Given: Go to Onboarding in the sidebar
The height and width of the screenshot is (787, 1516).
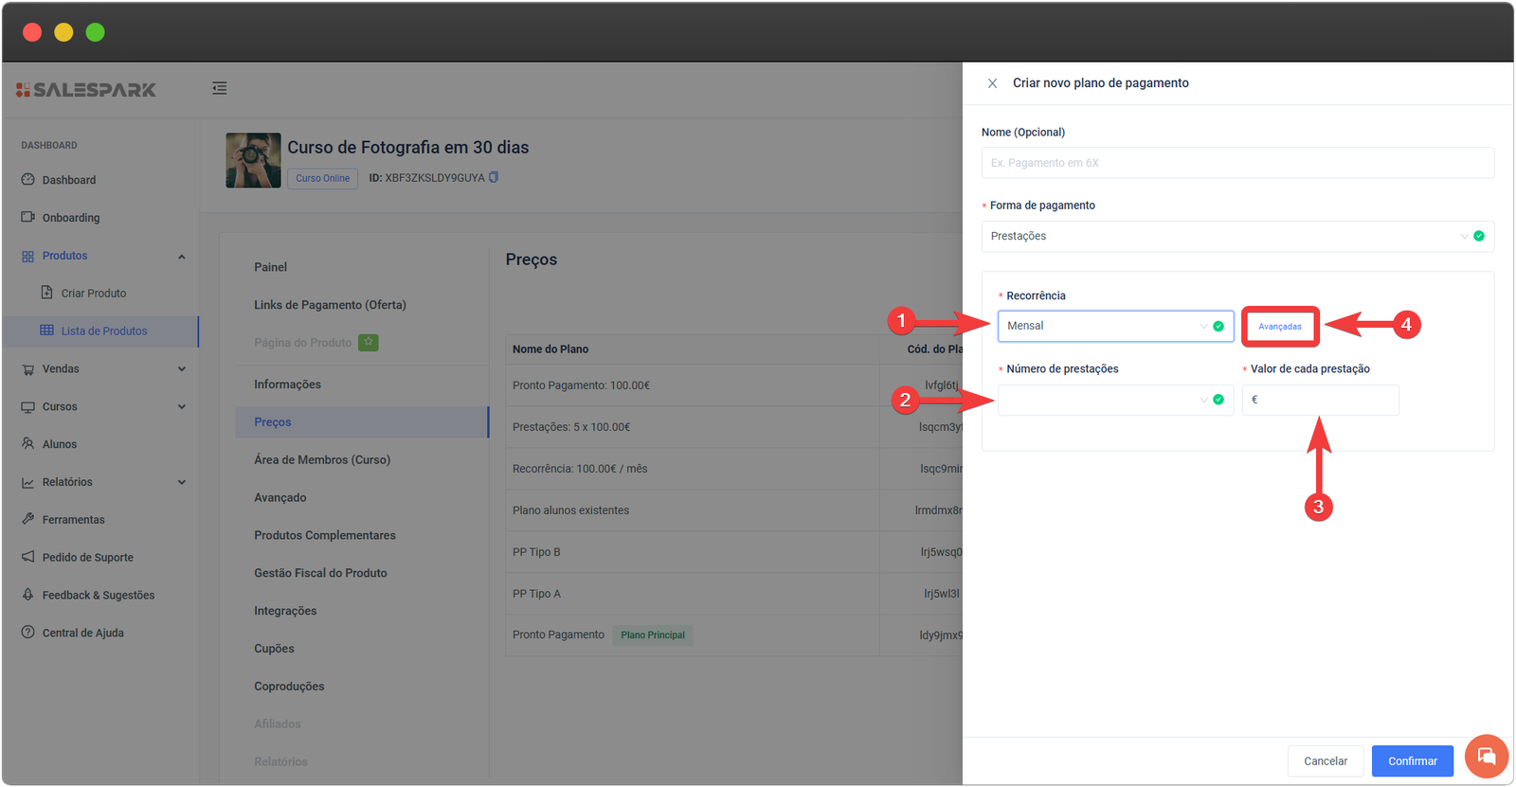Looking at the screenshot, I should [70, 218].
